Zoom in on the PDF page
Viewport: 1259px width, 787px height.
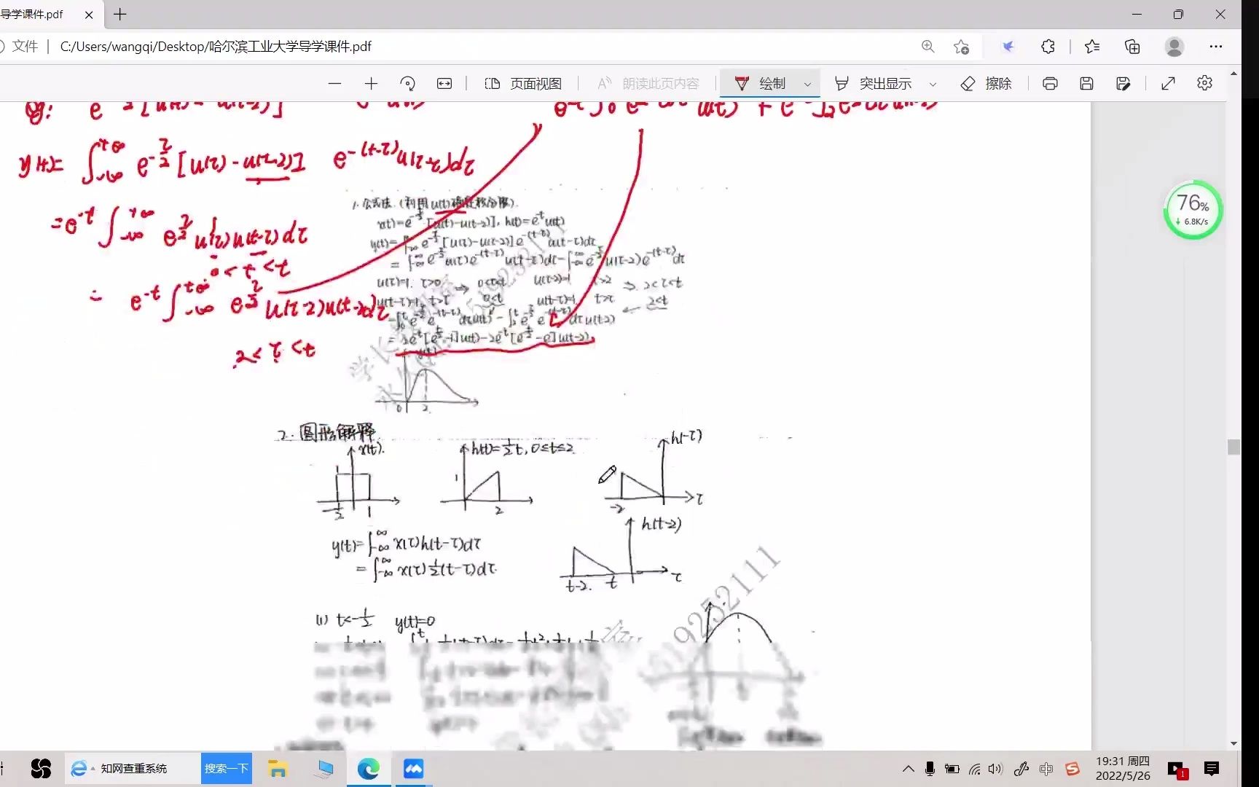[371, 83]
